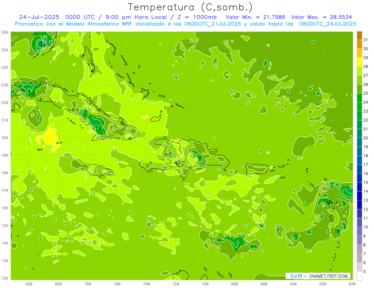Click the colorbar label '20'
Viewport: 374px width, 288px height.
[x=366, y=138]
